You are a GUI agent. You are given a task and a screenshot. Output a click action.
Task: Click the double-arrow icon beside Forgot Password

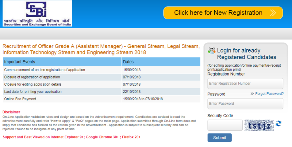[x=252, y=94]
